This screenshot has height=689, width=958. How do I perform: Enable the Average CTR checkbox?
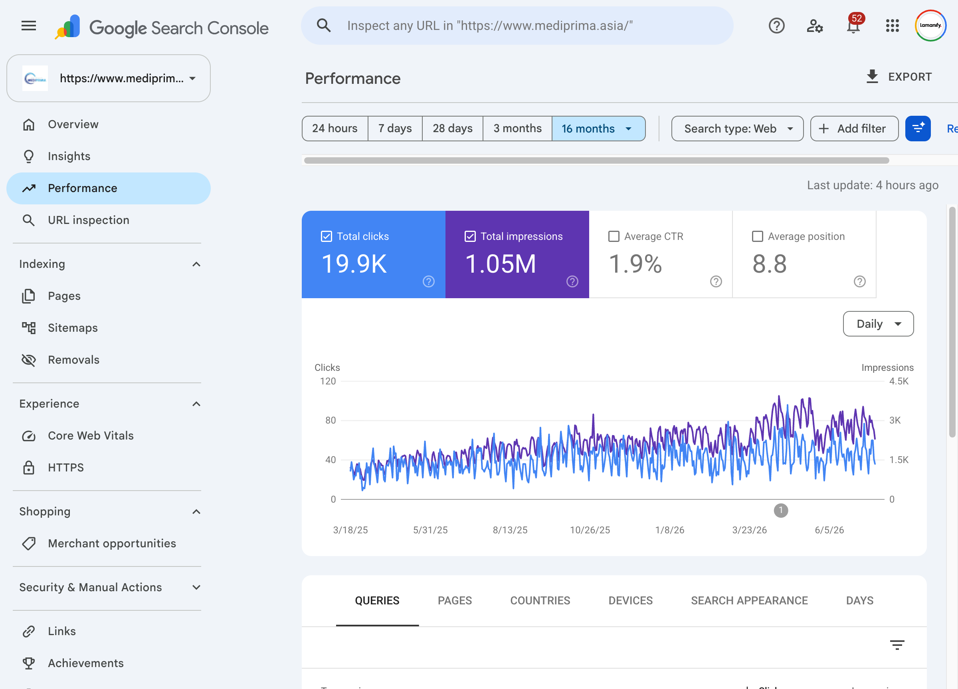614,236
